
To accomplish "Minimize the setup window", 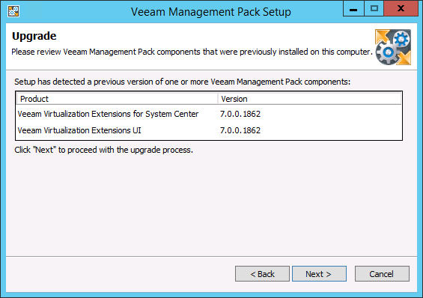I will [x=353, y=9].
